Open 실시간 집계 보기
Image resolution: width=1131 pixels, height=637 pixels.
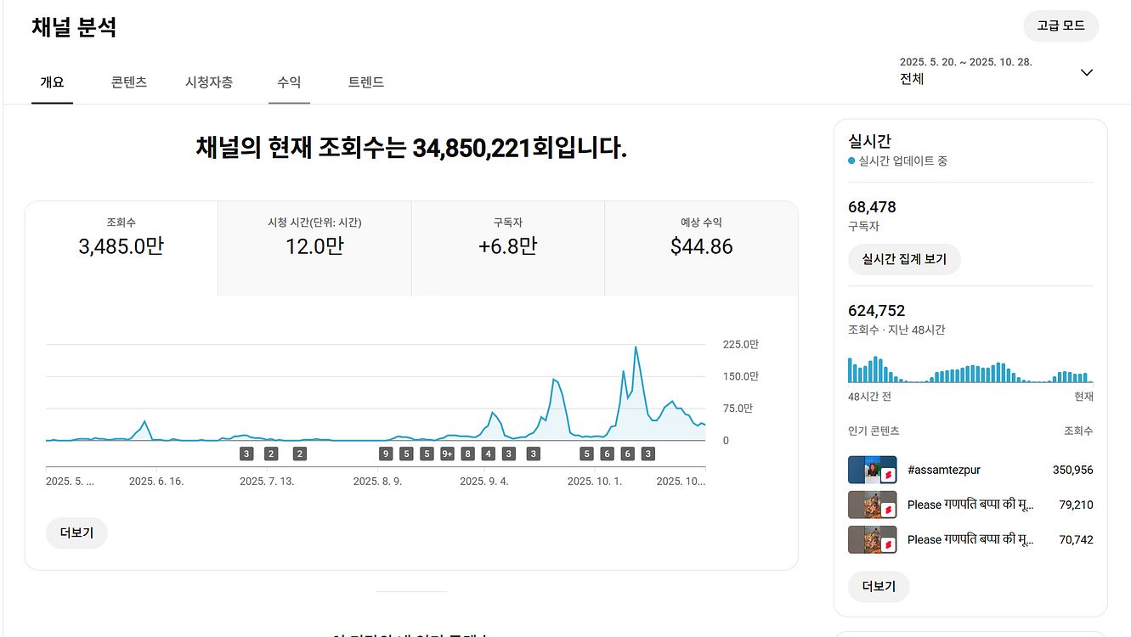tap(904, 259)
